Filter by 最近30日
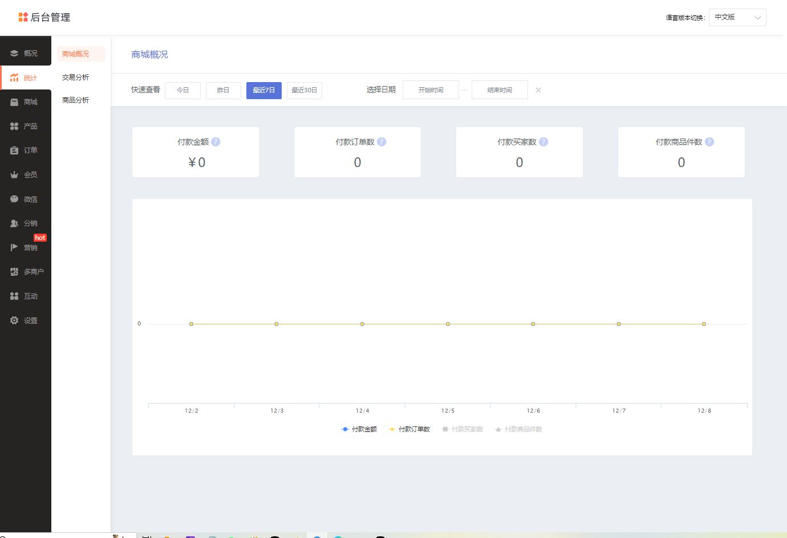This screenshot has width=787, height=538. click(305, 90)
